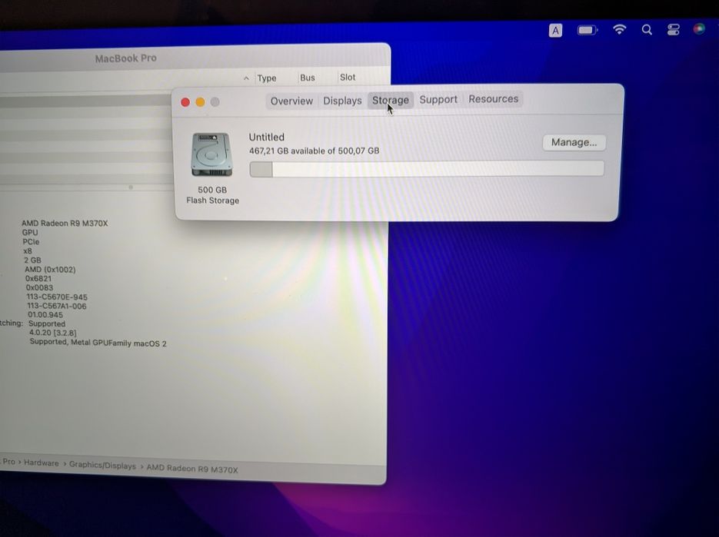This screenshot has height=537, width=719.
Task: Switch to the Displays tab
Action: [342, 101]
